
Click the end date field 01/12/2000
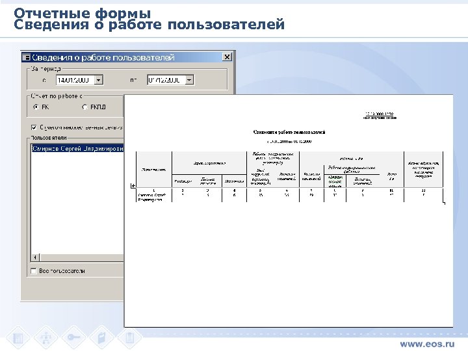click(166, 80)
